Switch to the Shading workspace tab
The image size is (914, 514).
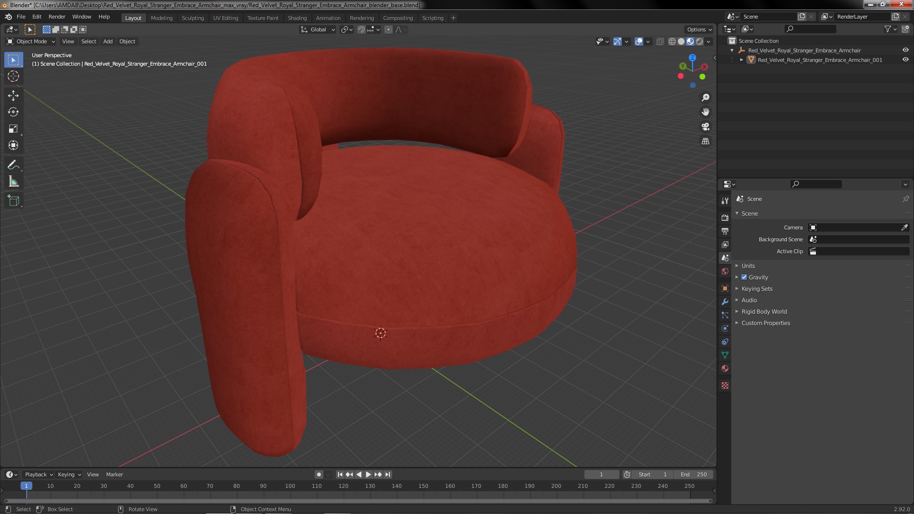297,18
